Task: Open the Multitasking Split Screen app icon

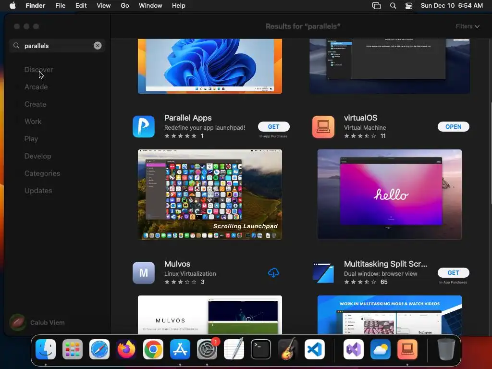Action: coord(323,273)
